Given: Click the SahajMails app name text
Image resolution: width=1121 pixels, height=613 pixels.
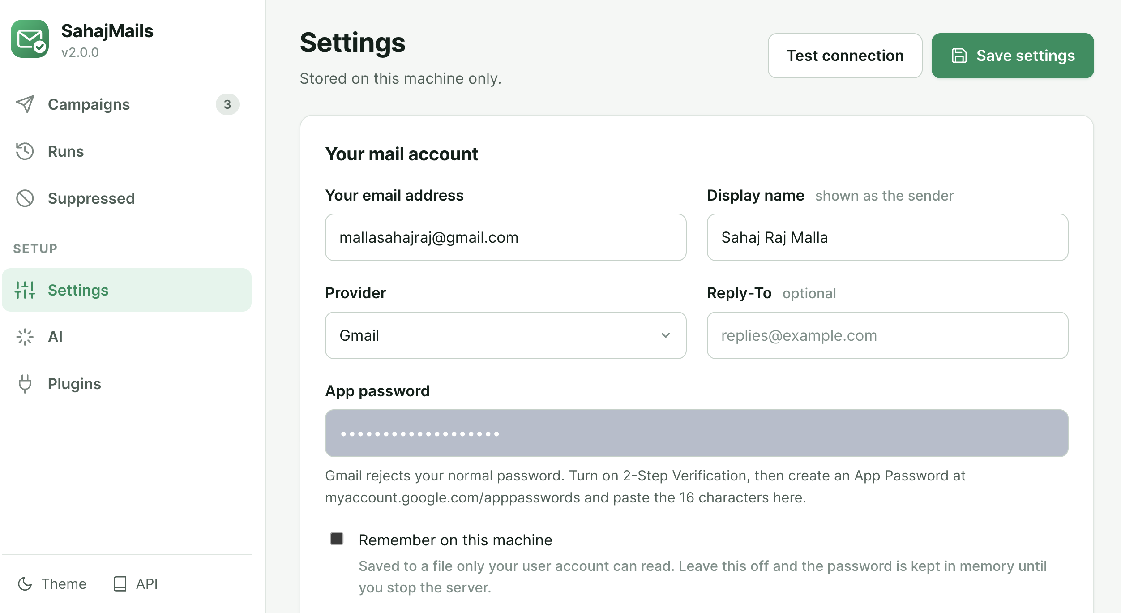Looking at the screenshot, I should click(107, 31).
